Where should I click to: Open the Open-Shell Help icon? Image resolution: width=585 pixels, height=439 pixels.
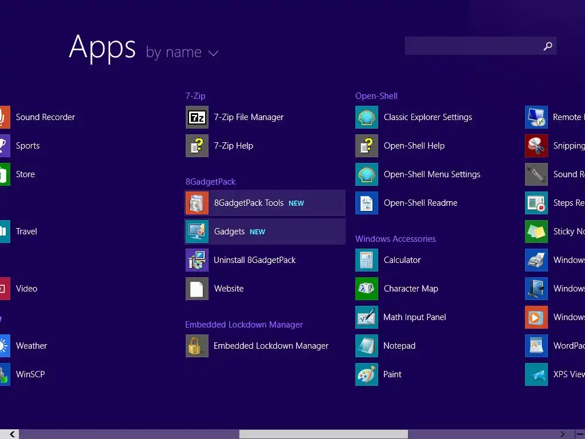[367, 146]
